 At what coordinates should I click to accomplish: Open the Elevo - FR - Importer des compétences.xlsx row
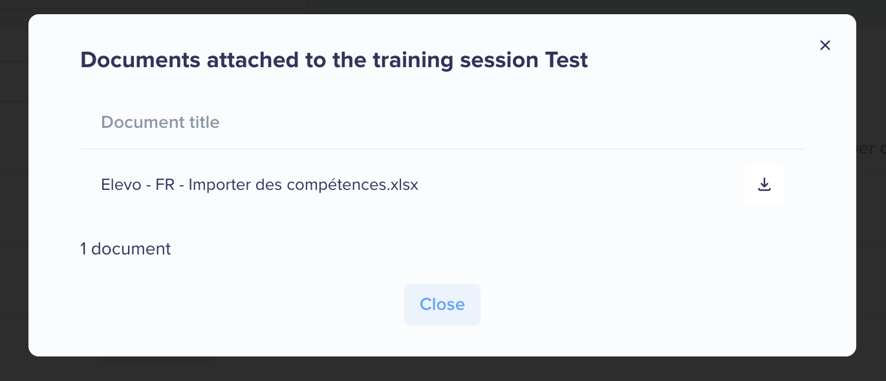(x=442, y=185)
